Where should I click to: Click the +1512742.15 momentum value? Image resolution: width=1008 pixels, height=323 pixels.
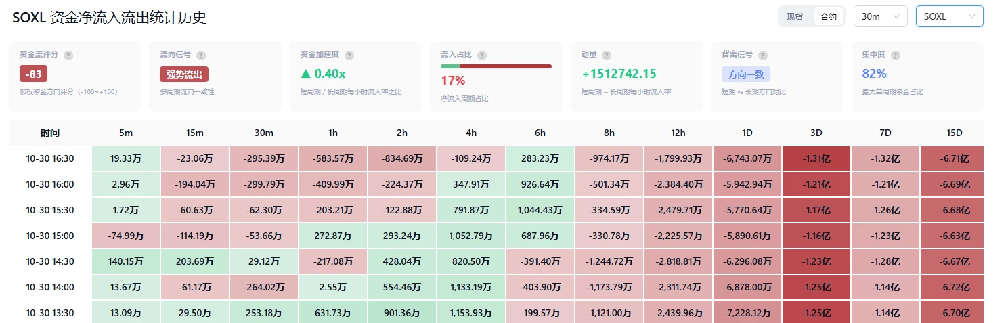click(x=619, y=74)
